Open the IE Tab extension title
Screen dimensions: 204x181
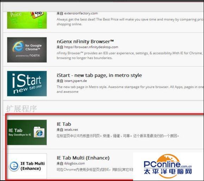point(64,124)
